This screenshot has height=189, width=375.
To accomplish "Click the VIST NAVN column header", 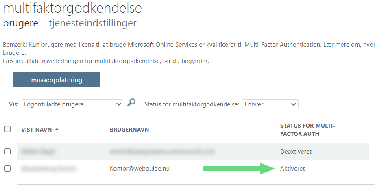I will coord(36,130).
